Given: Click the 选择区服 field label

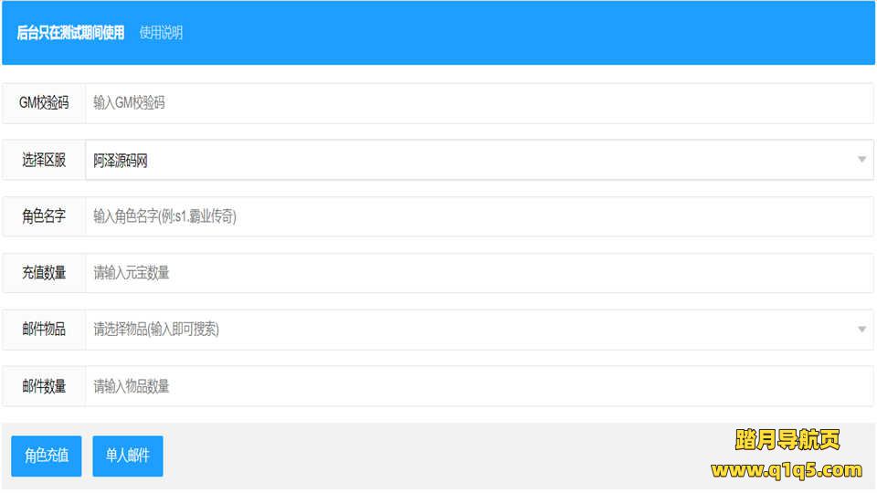Looking at the screenshot, I should pos(44,160).
